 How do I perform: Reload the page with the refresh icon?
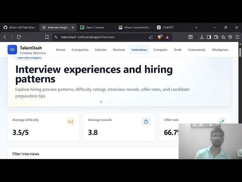[19, 37]
